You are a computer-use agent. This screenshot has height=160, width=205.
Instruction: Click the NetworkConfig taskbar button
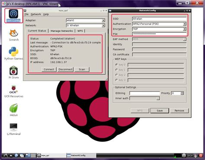(x=81, y=155)
